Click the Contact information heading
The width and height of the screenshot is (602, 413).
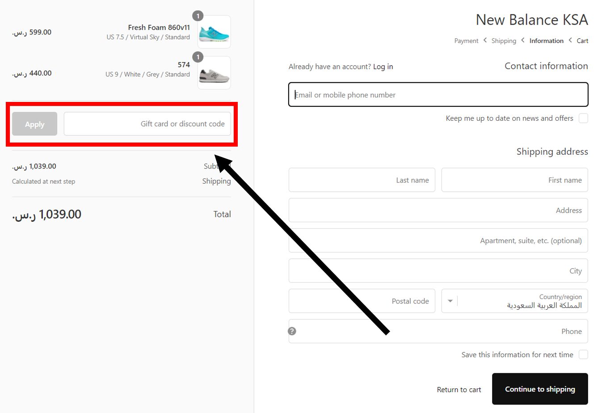pos(546,66)
